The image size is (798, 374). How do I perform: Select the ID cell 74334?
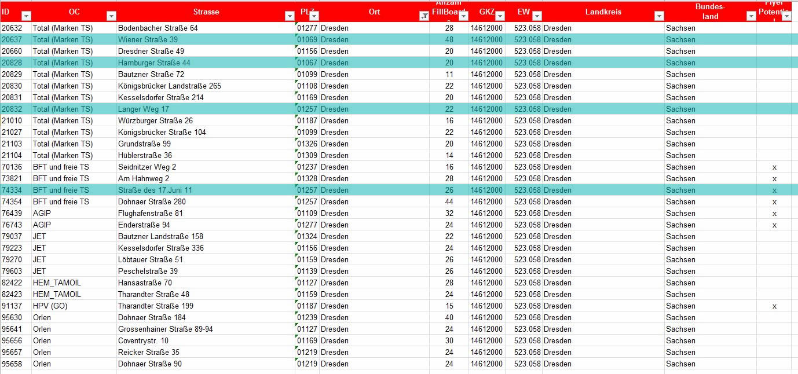coord(16,190)
